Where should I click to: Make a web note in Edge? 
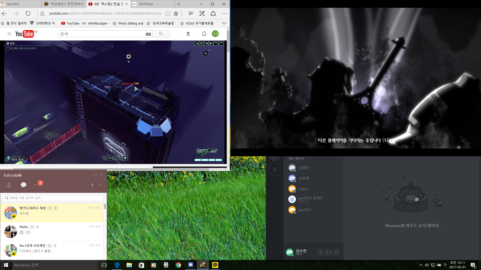[202, 13]
